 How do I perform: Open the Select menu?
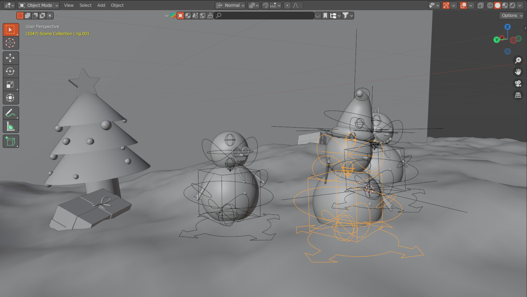click(x=85, y=5)
